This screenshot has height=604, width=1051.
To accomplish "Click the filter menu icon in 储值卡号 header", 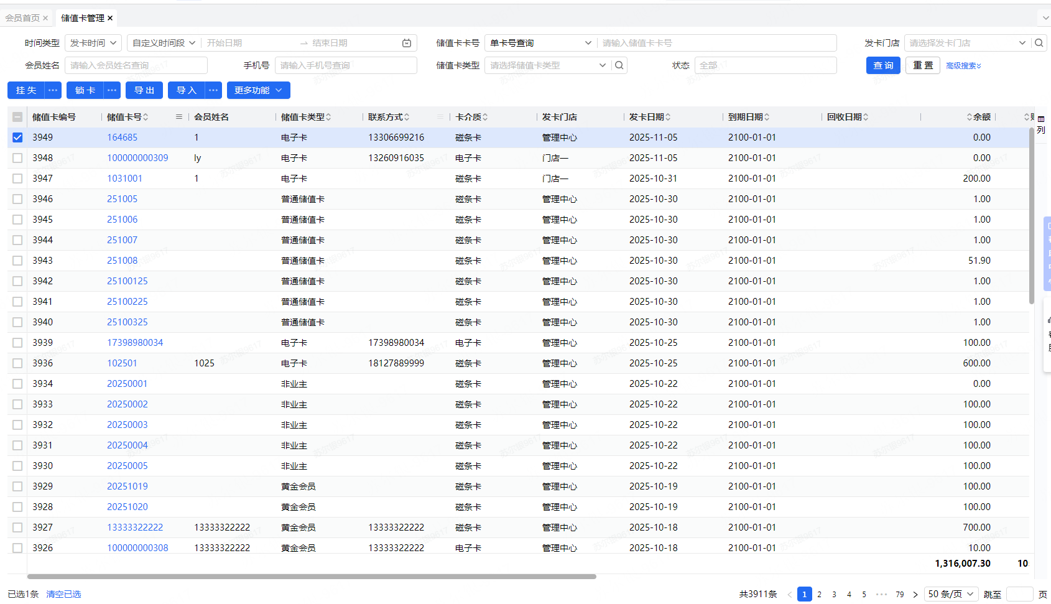I will pyautogui.click(x=179, y=117).
